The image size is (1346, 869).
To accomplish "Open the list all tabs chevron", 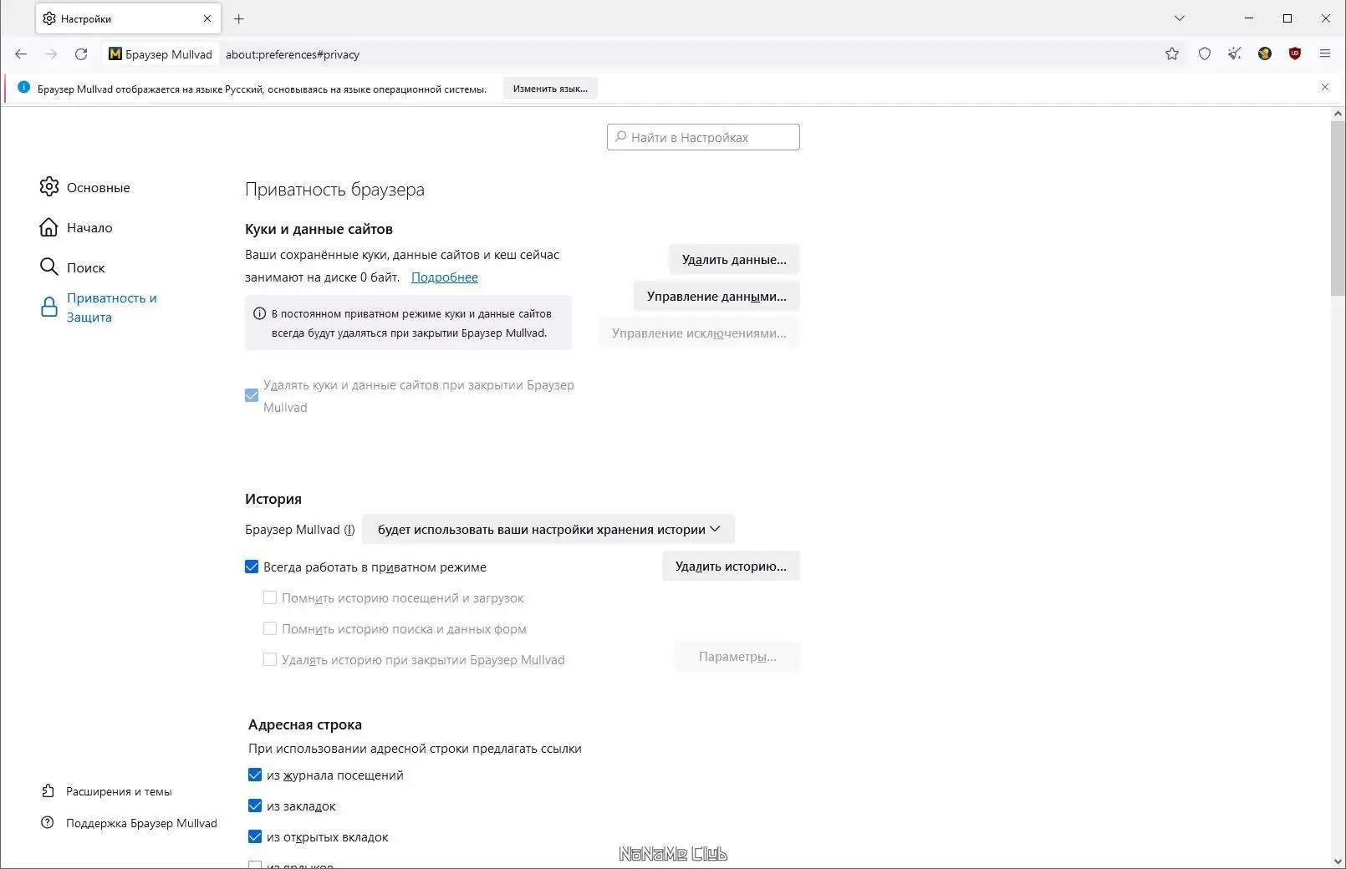I will (1180, 18).
